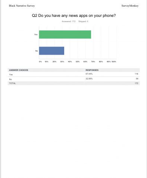Click the Yes axis label on chart
147x178 pixels.
click(36, 34)
